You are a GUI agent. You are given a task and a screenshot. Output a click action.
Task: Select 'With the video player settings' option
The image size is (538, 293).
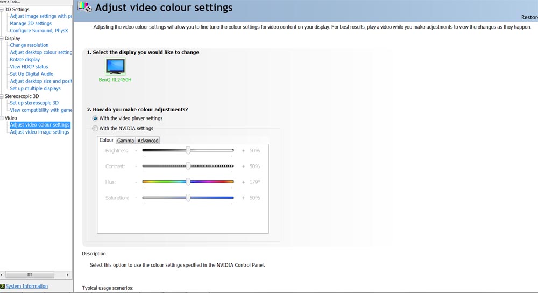point(95,118)
